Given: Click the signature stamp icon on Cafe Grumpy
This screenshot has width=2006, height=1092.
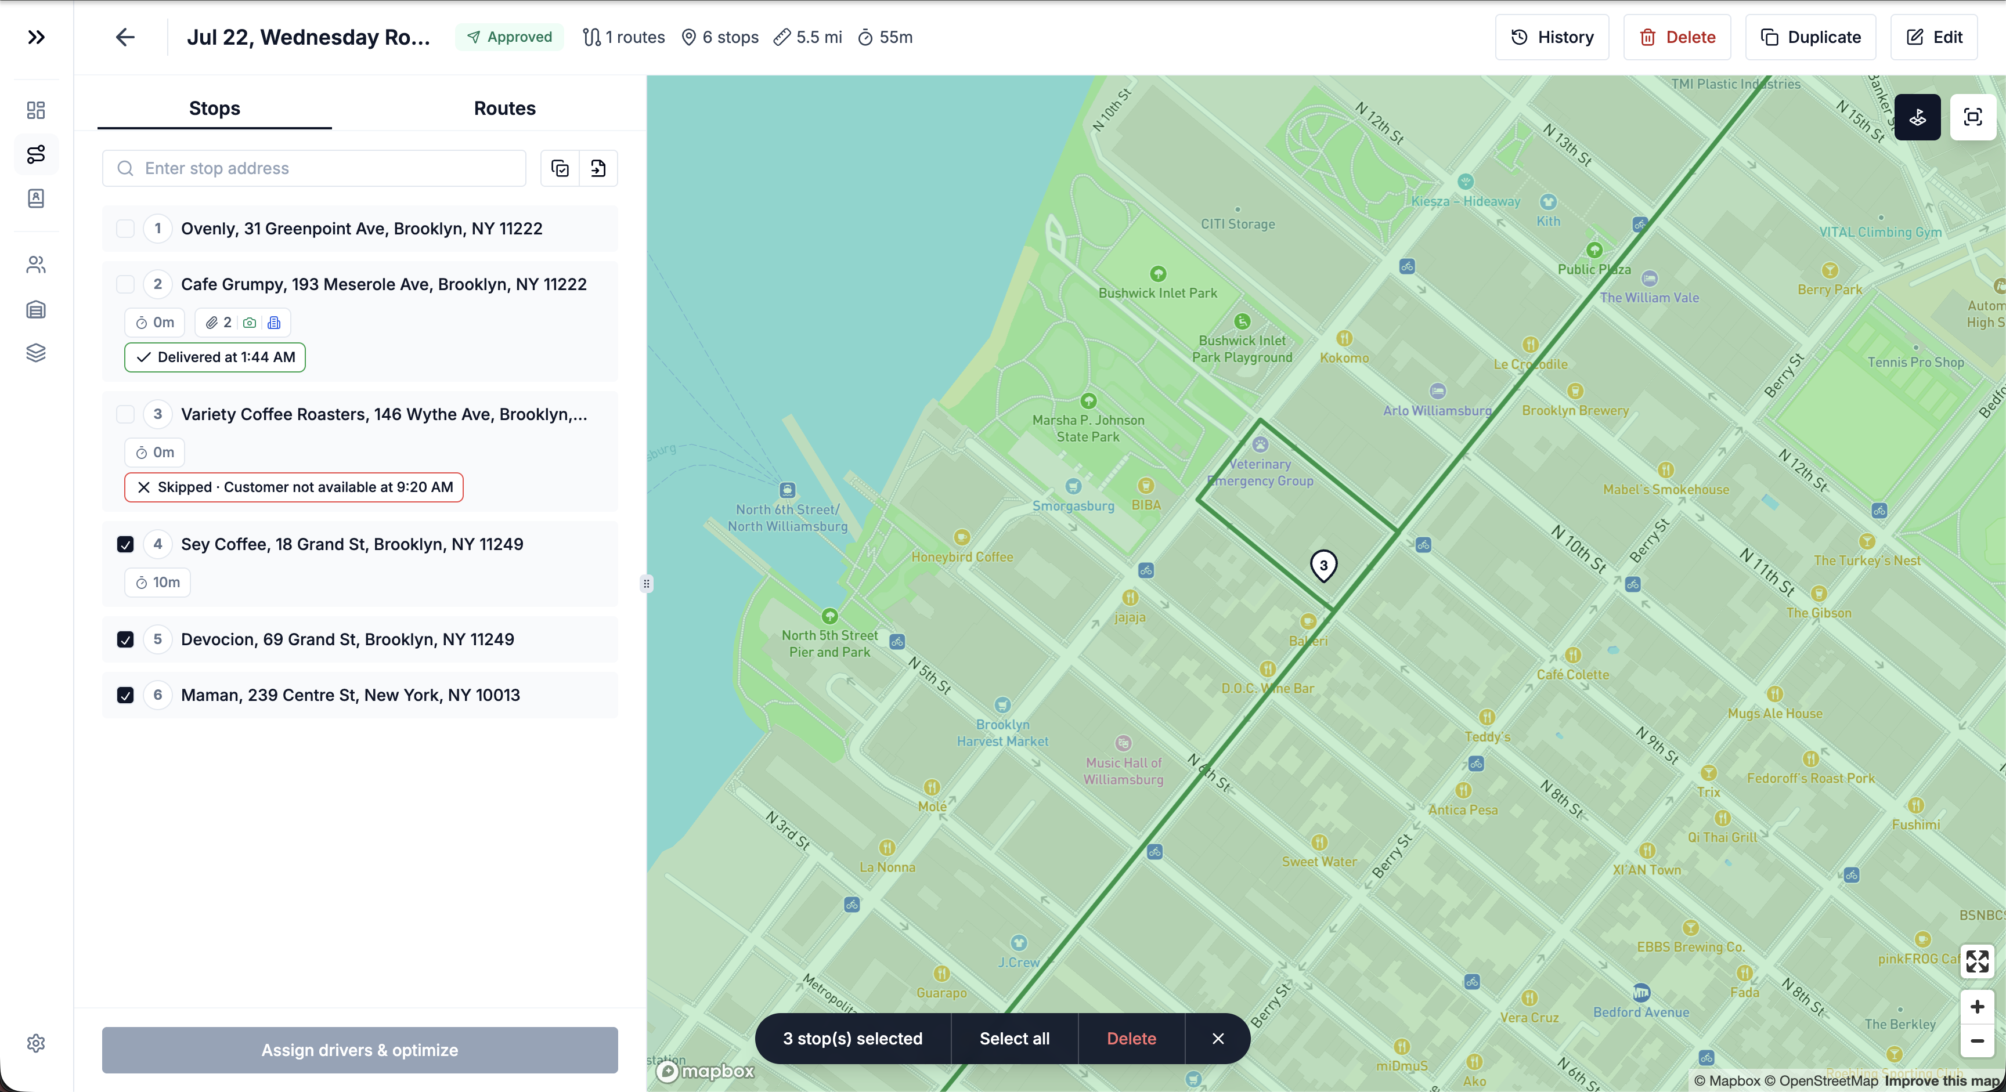Looking at the screenshot, I should coord(273,322).
